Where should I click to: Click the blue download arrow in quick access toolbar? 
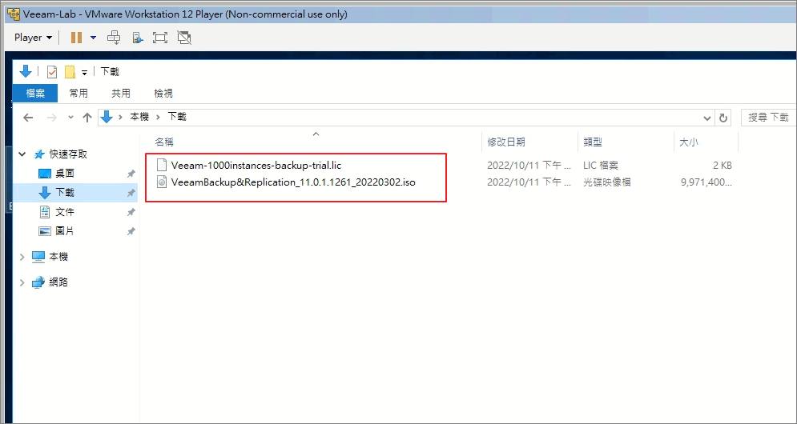pyautogui.click(x=26, y=71)
